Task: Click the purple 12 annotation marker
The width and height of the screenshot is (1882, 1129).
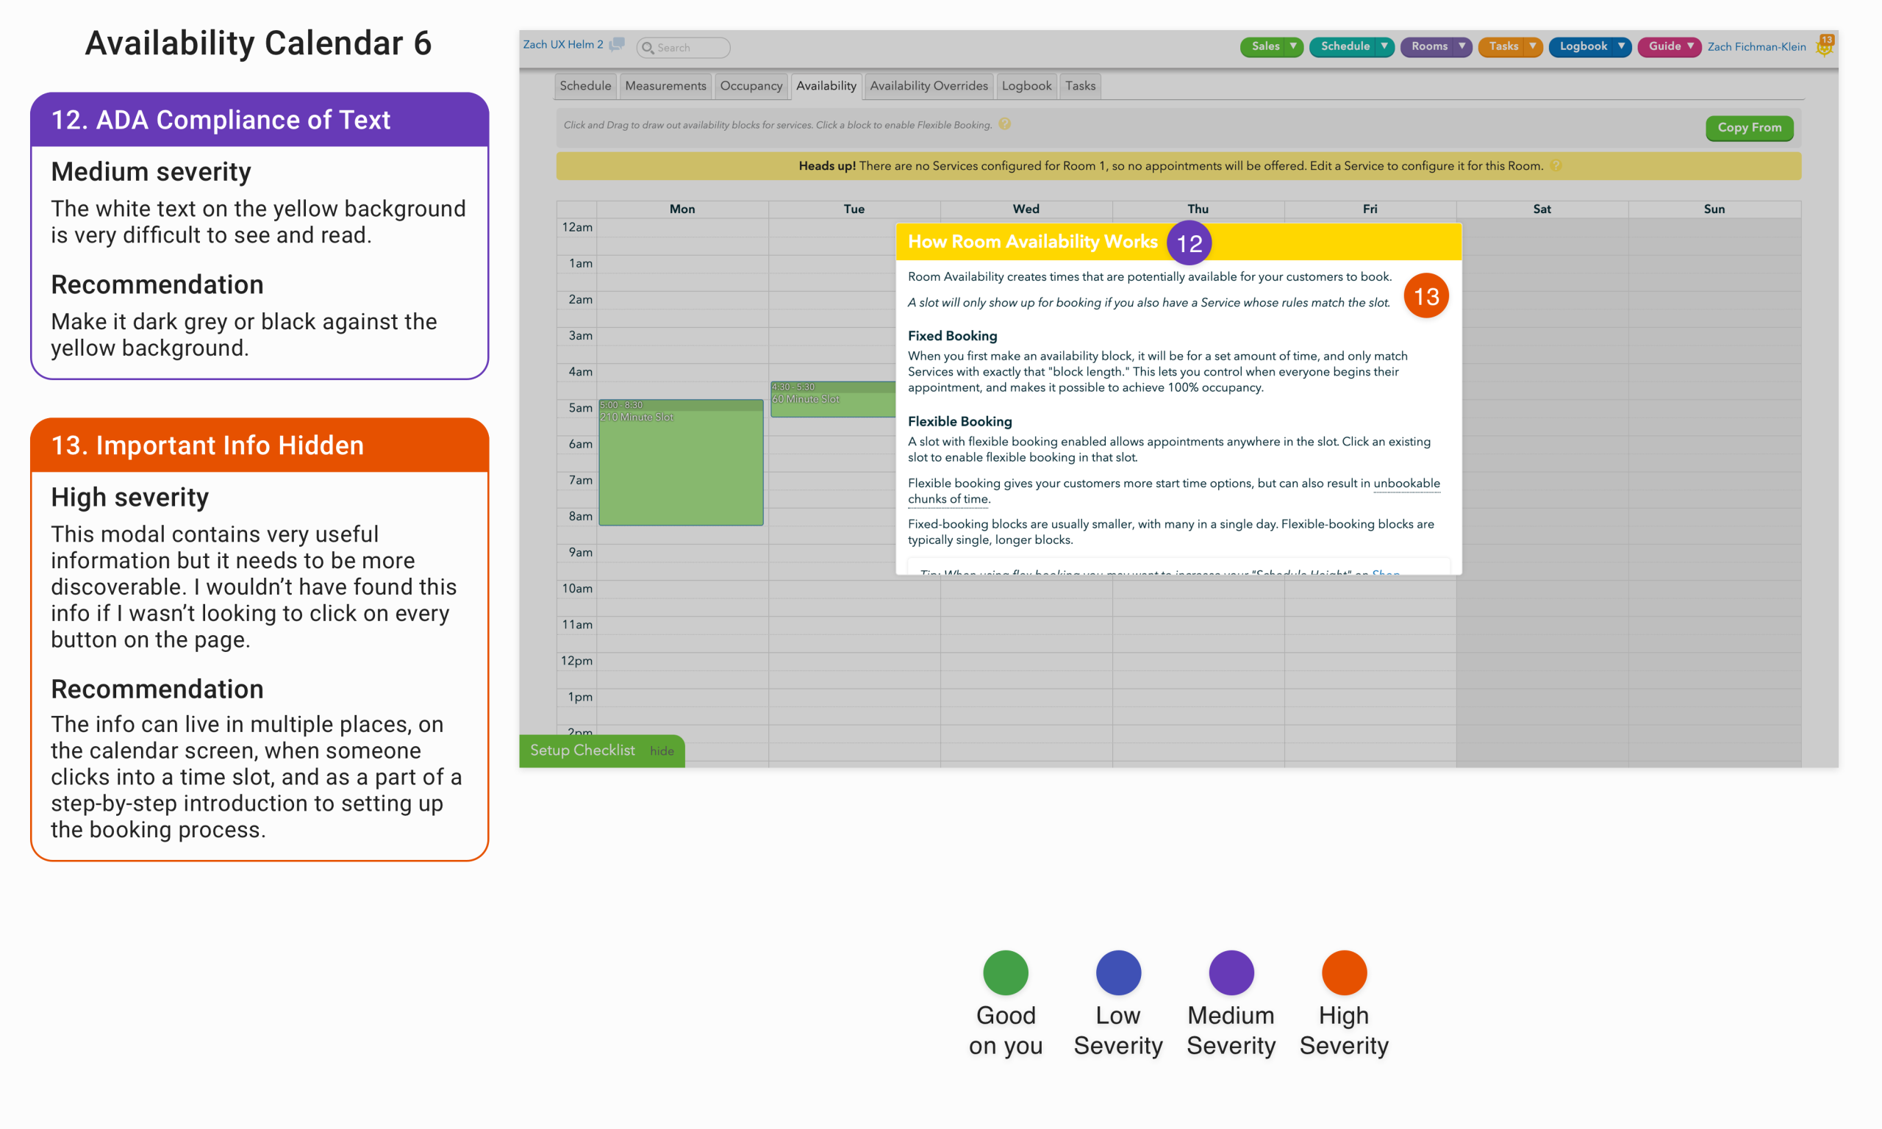Action: pyautogui.click(x=1188, y=243)
